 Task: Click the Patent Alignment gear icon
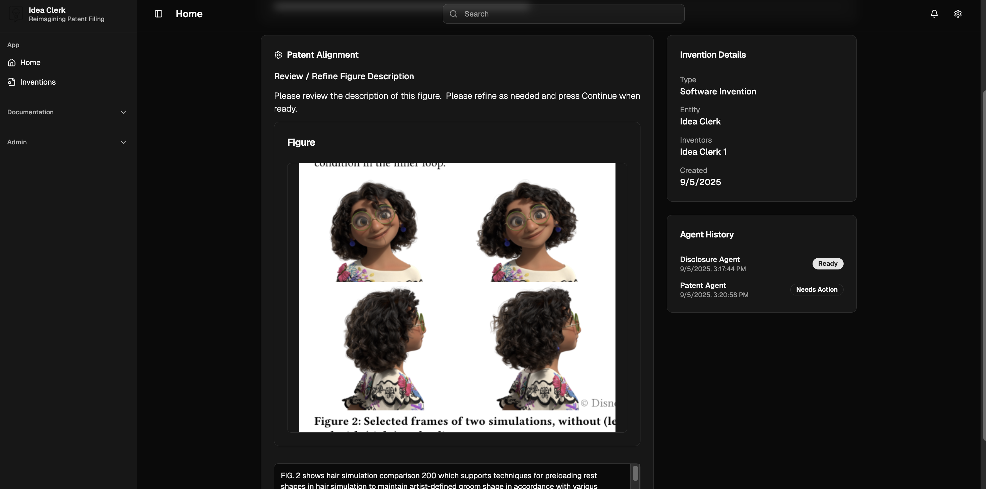point(278,55)
